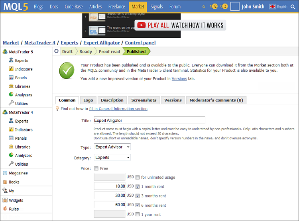Image resolution: width=299 pixels, height=221 pixels.
Task: Open the Widgets sidebar item
Action: point(16,201)
